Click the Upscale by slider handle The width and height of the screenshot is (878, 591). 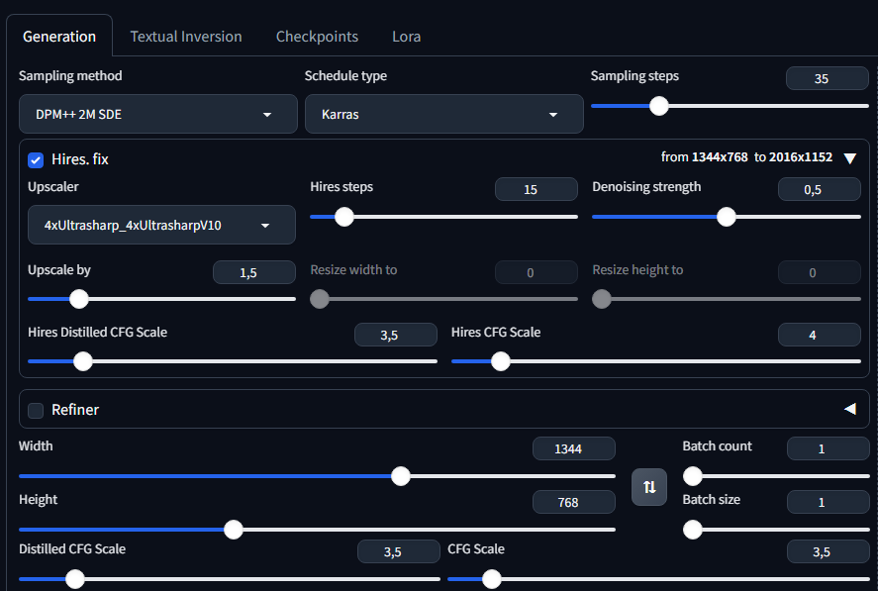[x=78, y=299]
